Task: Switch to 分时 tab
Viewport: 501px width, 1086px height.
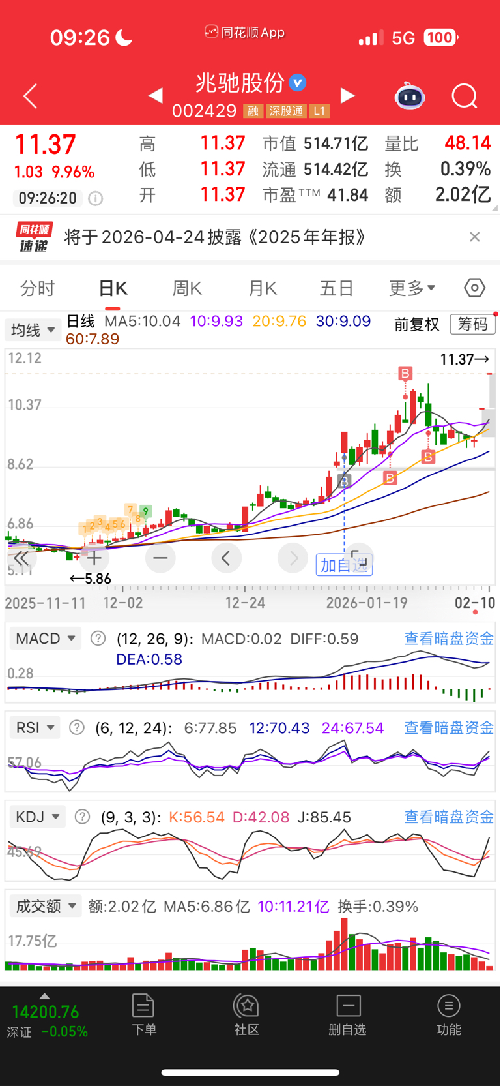Action: (38, 288)
